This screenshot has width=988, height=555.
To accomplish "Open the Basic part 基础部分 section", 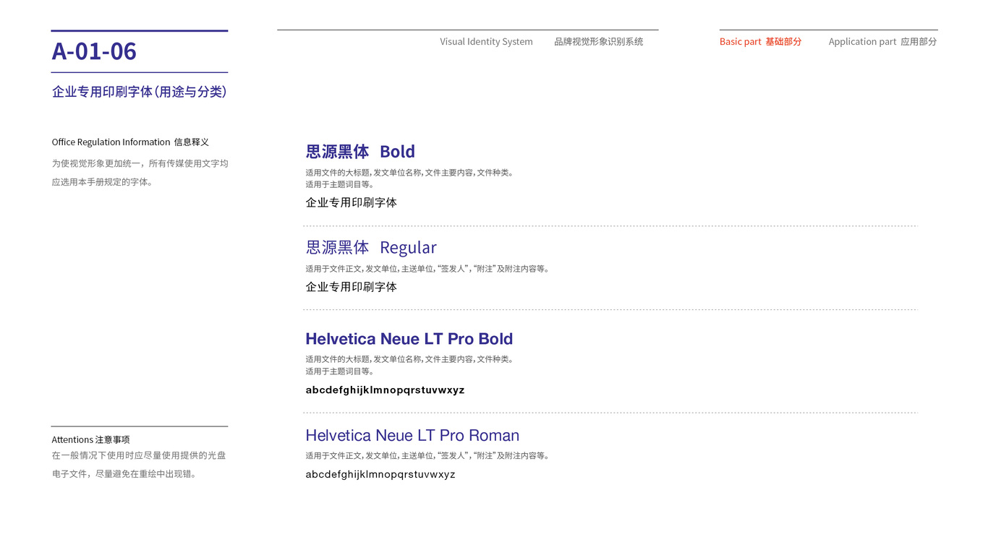I will pos(760,42).
